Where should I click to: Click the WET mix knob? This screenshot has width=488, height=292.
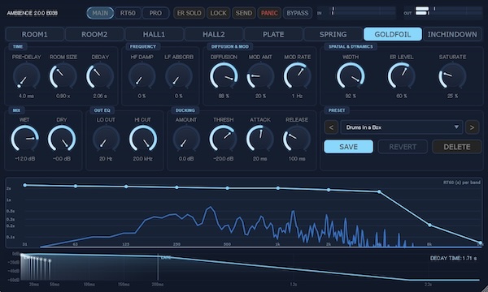(x=25, y=139)
